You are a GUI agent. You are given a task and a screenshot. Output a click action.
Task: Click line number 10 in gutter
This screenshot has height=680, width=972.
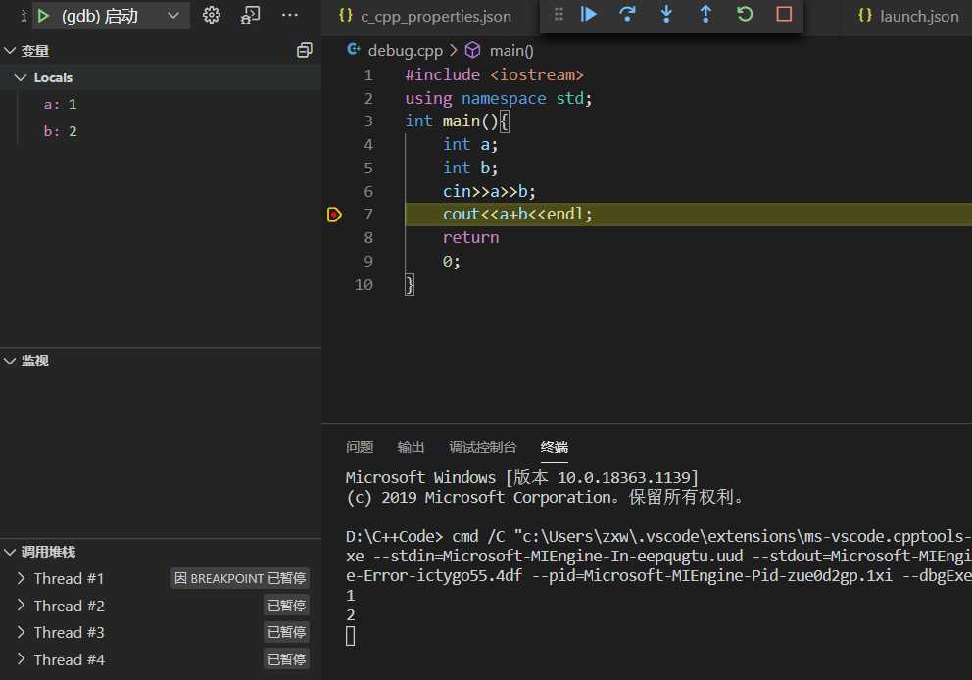[364, 285]
